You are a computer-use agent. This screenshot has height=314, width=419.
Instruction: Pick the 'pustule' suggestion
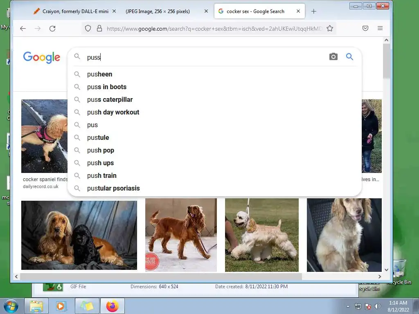point(214,138)
